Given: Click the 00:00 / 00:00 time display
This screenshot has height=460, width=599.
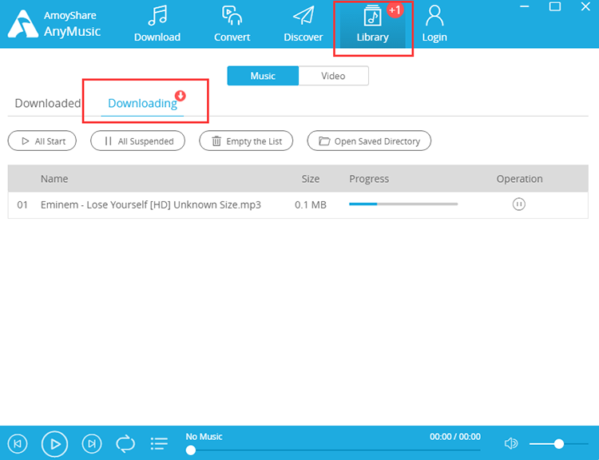Looking at the screenshot, I should (455, 437).
